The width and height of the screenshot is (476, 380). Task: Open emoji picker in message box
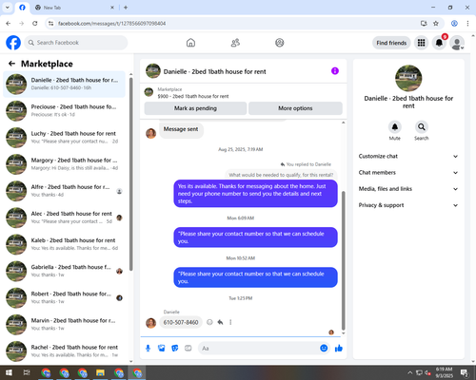pyautogui.click(x=324, y=349)
